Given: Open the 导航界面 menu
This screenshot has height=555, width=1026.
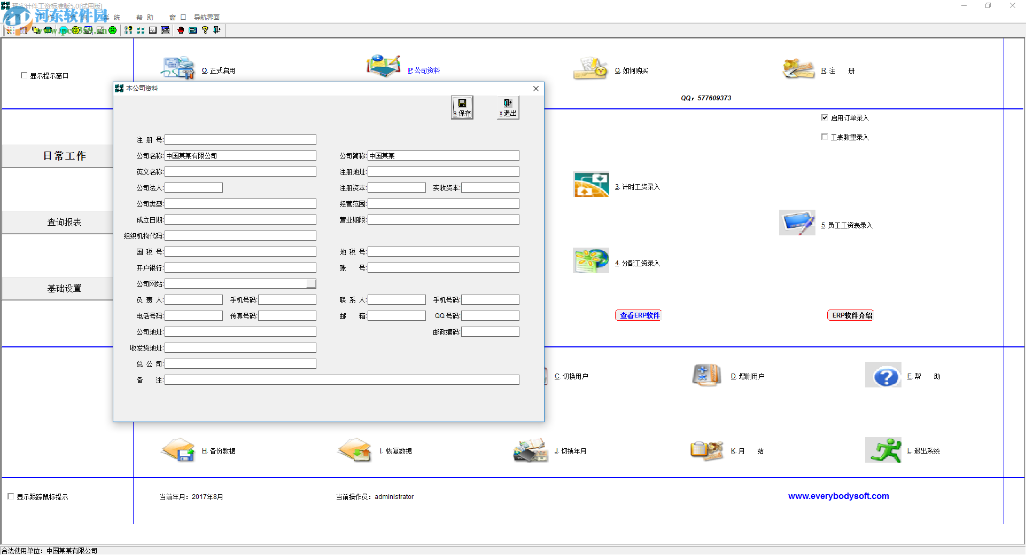Looking at the screenshot, I should [207, 18].
